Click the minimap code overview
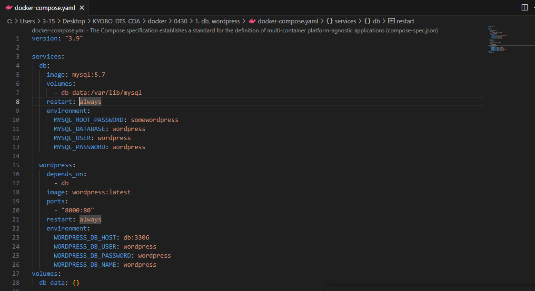The width and height of the screenshot is (535, 291). 498,39
